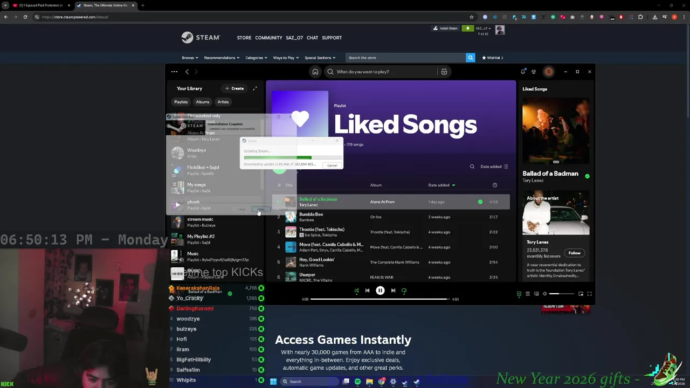
Task: Follow Tory Lanez artist
Action: click(574, 253)
